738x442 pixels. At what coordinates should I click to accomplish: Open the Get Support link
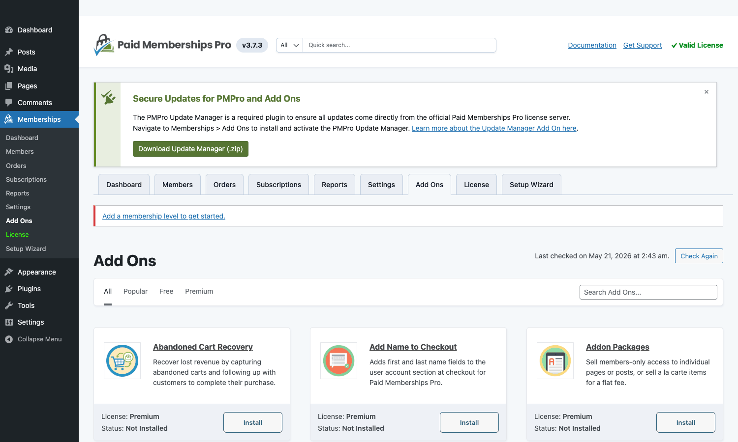click(643, 45)
